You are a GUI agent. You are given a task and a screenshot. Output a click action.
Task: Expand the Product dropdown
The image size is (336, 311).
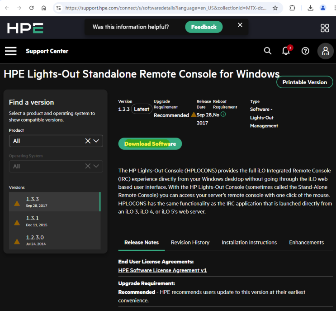[96, 141]
